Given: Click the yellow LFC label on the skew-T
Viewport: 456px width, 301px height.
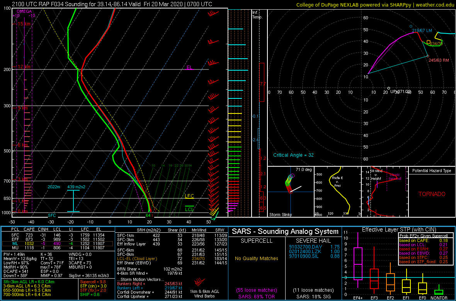Looking at the screenshot, I should [x=189, y=196].
